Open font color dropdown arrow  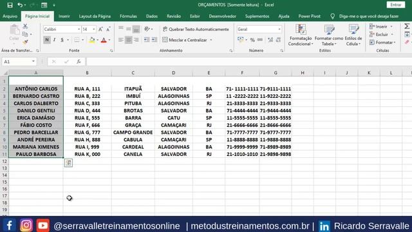point(109,40)
